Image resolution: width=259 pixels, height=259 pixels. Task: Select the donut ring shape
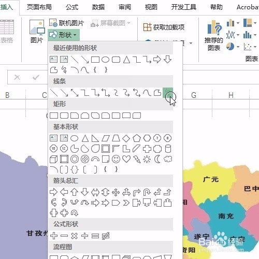click(75, 159)
